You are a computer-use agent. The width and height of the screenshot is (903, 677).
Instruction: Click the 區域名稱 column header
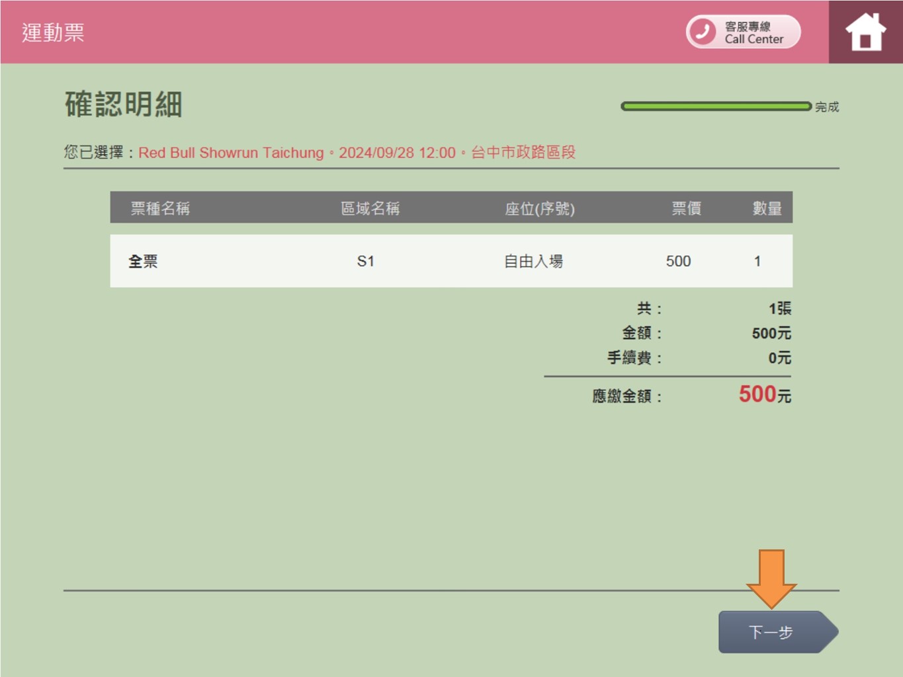(370, 208)
